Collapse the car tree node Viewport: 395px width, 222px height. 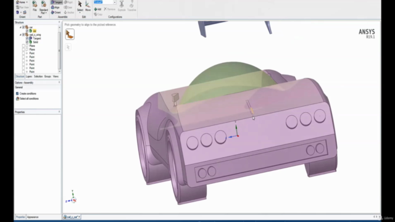[x=20, y=27]
